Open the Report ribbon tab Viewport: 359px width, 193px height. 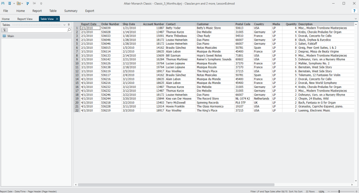point(37,11)
